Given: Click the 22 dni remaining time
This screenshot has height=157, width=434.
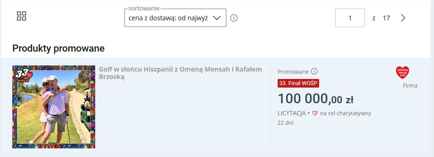Looking at the screenshot, I should click(x=285, y=123).
